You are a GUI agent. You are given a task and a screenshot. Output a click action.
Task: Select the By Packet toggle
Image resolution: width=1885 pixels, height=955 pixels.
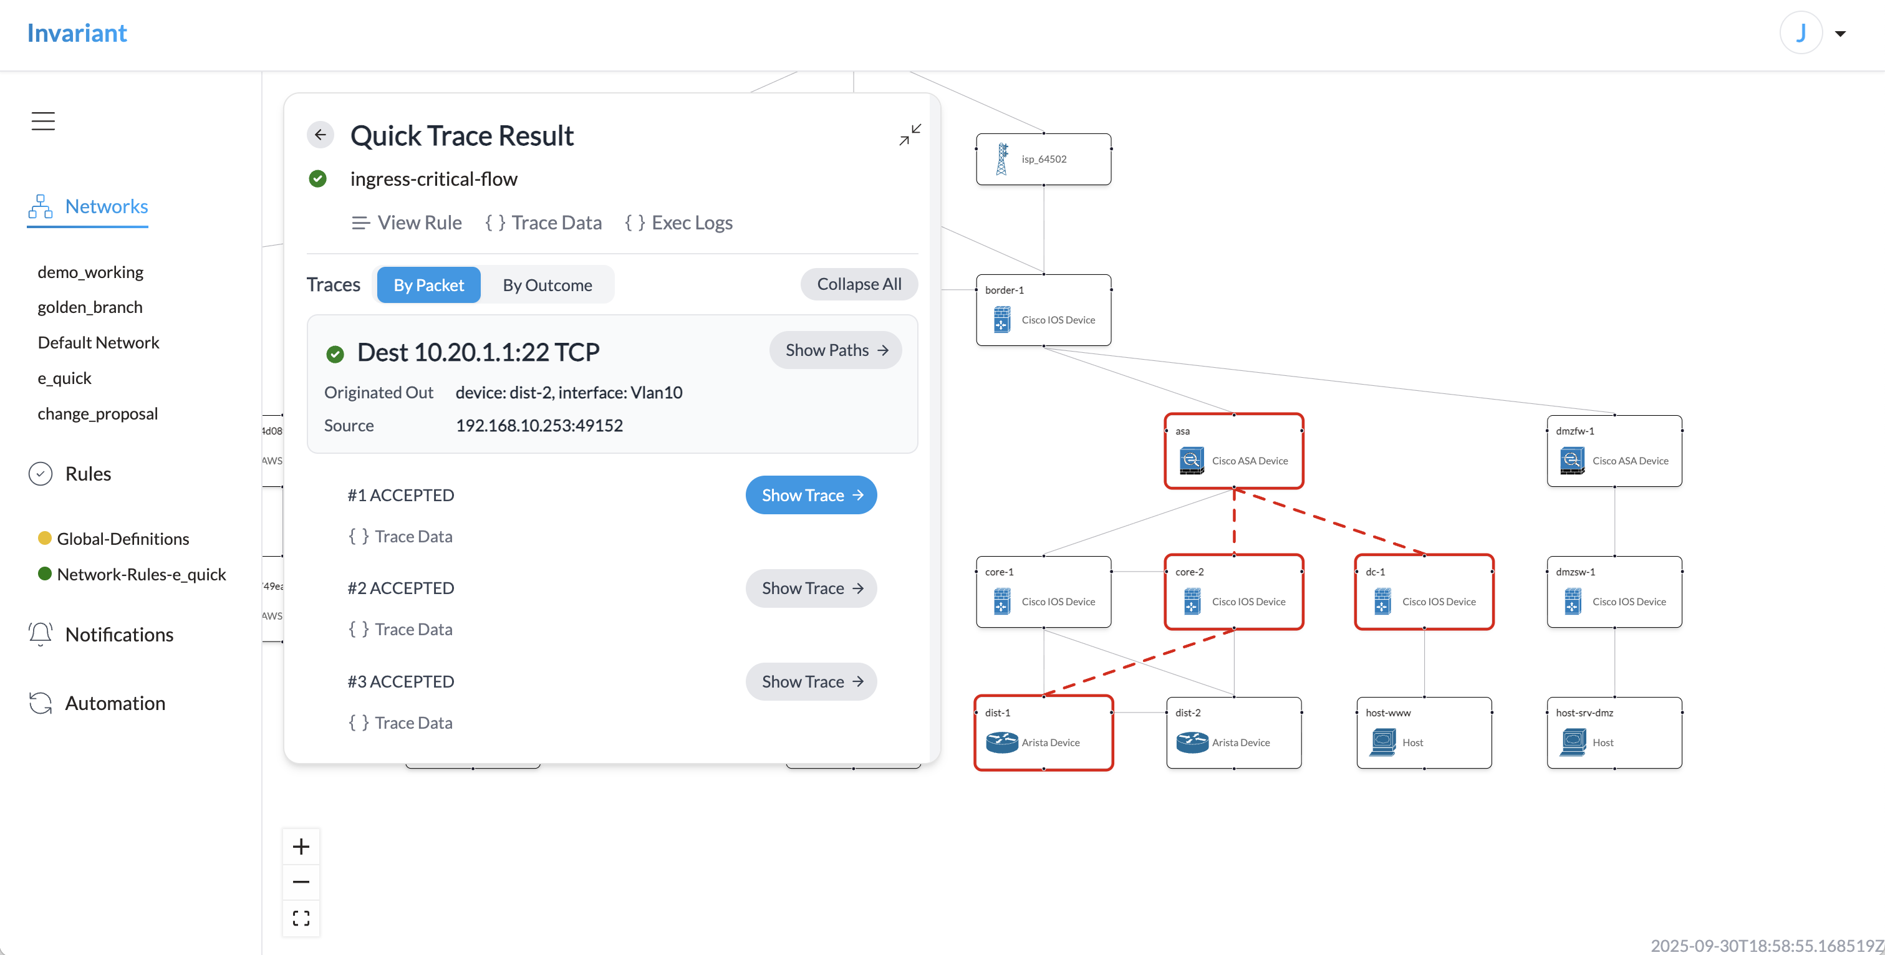[428, 285]
